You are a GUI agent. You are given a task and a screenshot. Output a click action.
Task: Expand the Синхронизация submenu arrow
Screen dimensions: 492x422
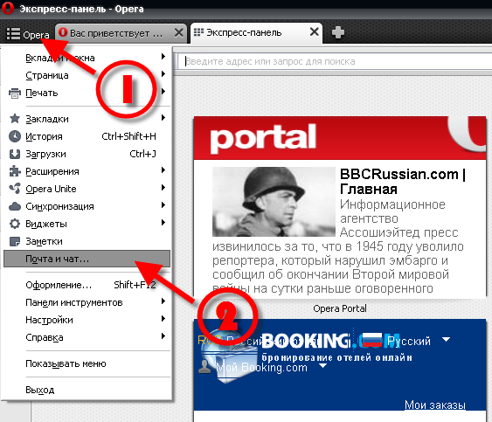tap(163, 205)
